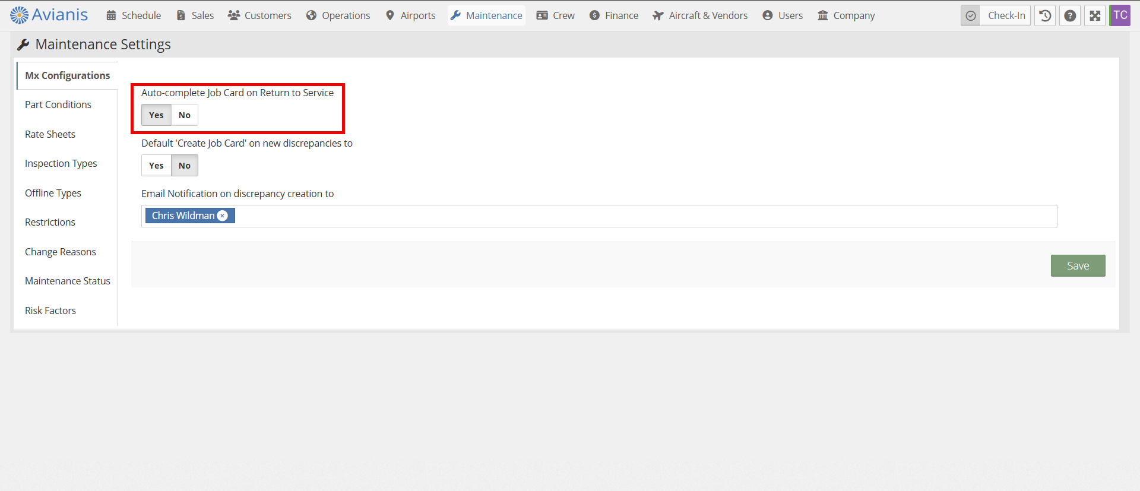This screenshot has width=1140, height=491.
Task: Click the Maintenance Settings wrench icon
Action: [23, 45]
